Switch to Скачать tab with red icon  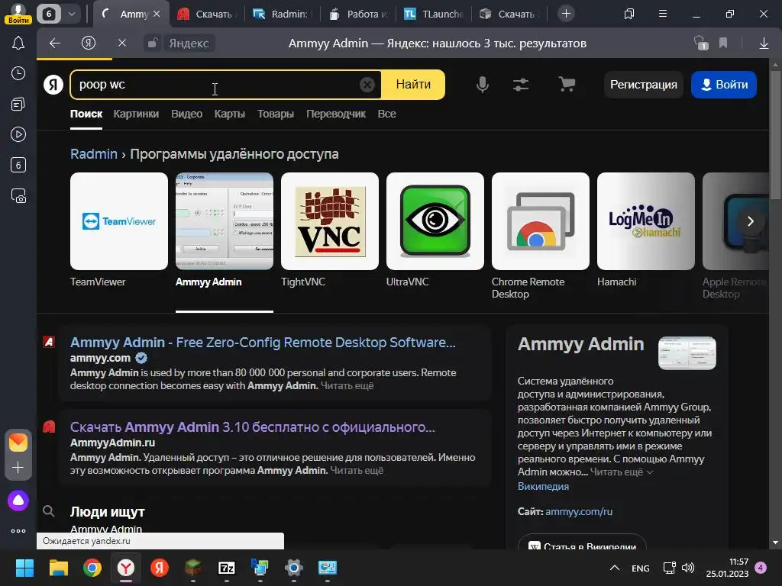(x=208, y=14)
